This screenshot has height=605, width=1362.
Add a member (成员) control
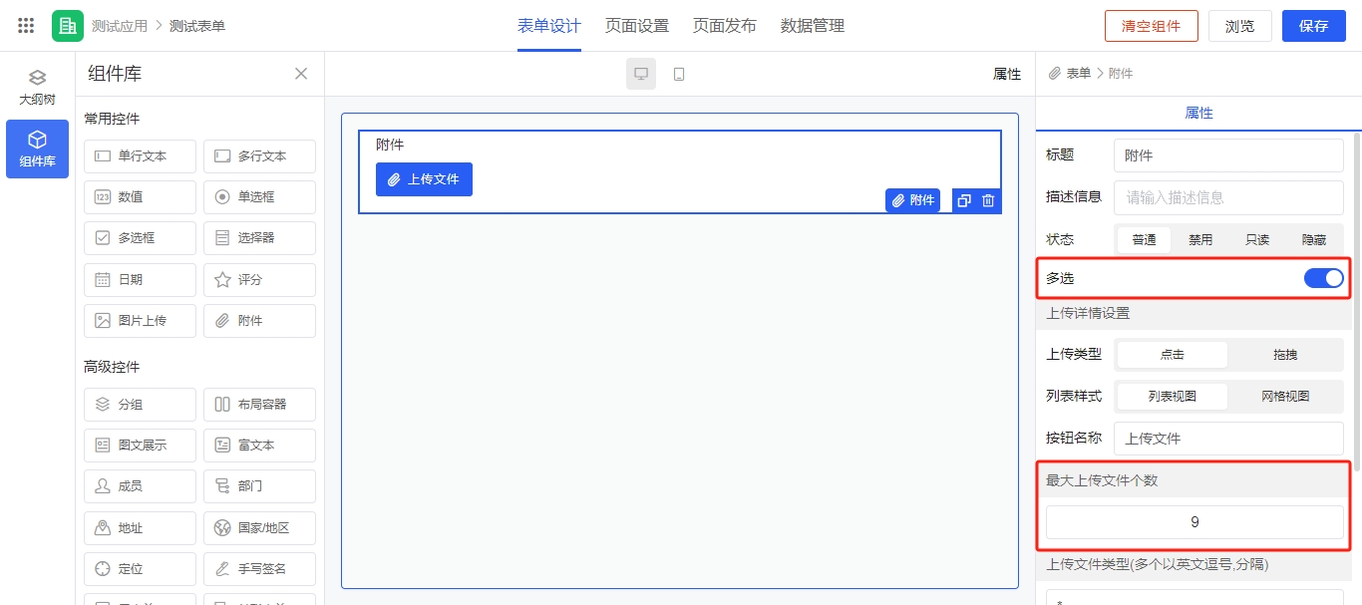pyautogui.click(x=140, y=486)
